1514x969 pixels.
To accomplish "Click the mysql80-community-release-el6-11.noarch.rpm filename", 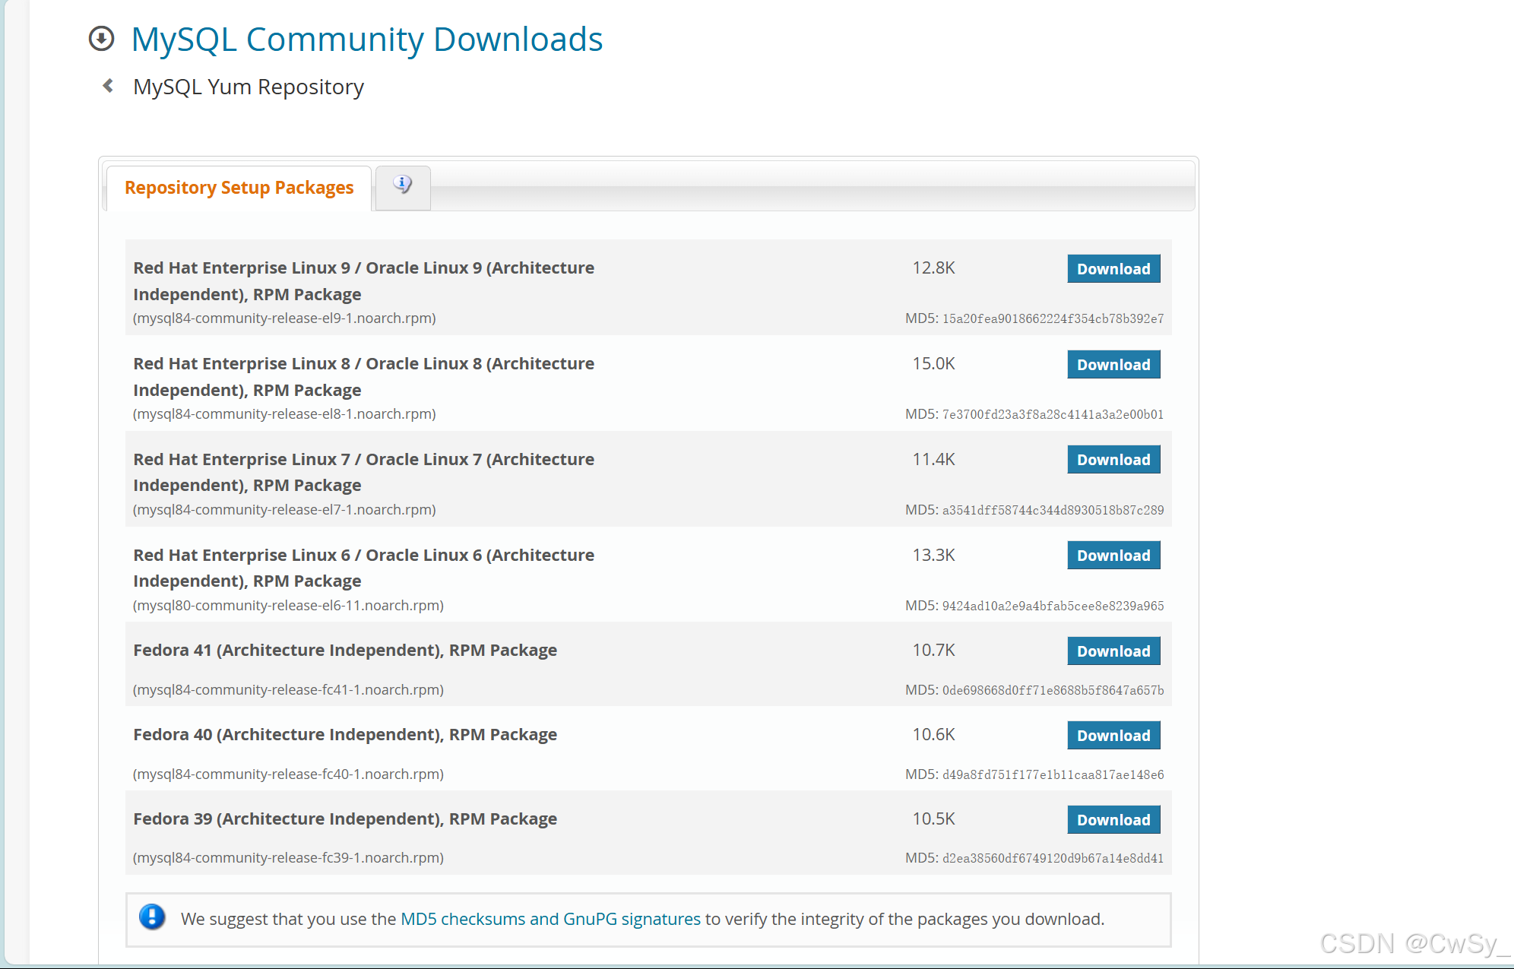I will pyautogui.click(x=288, y=606).
